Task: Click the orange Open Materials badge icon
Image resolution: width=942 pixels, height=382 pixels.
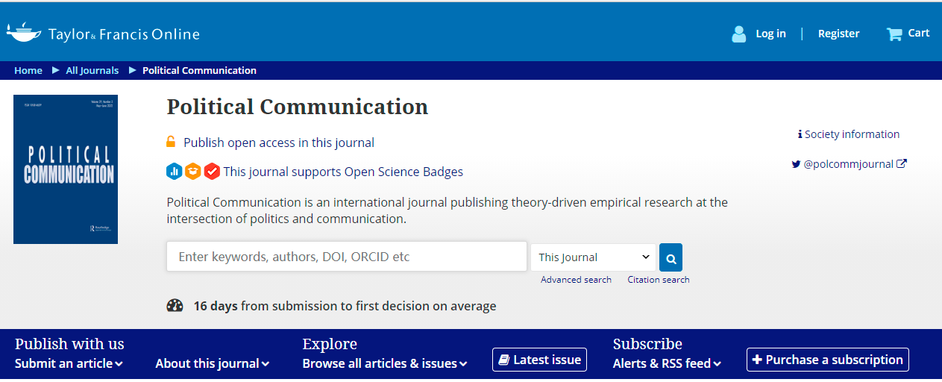Action: (192, 172)
